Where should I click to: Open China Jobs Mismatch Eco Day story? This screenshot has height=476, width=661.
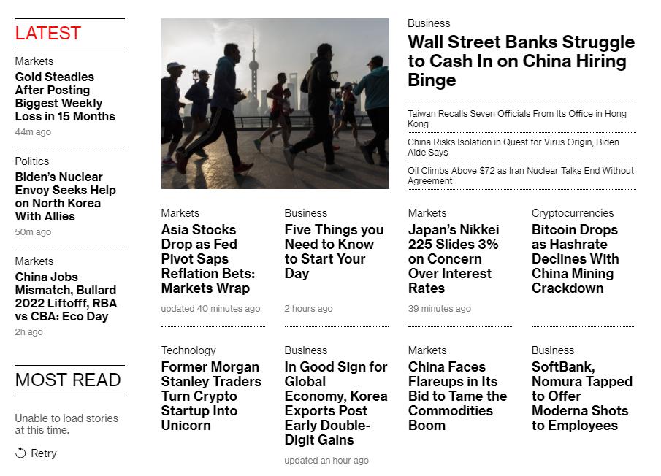[66, 296]
